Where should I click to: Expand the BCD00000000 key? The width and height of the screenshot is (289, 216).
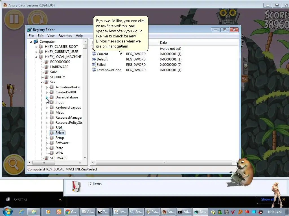click(42, 62)
